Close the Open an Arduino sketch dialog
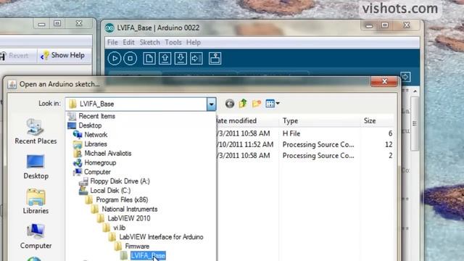 point(384,81)
